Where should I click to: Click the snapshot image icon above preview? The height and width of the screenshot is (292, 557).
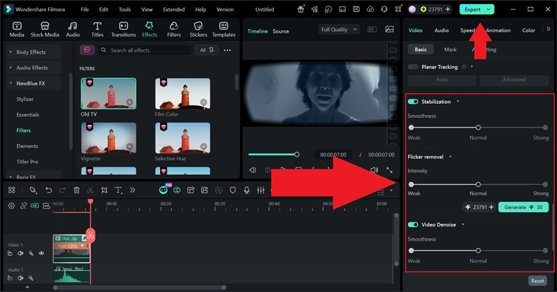coord(389,29)
